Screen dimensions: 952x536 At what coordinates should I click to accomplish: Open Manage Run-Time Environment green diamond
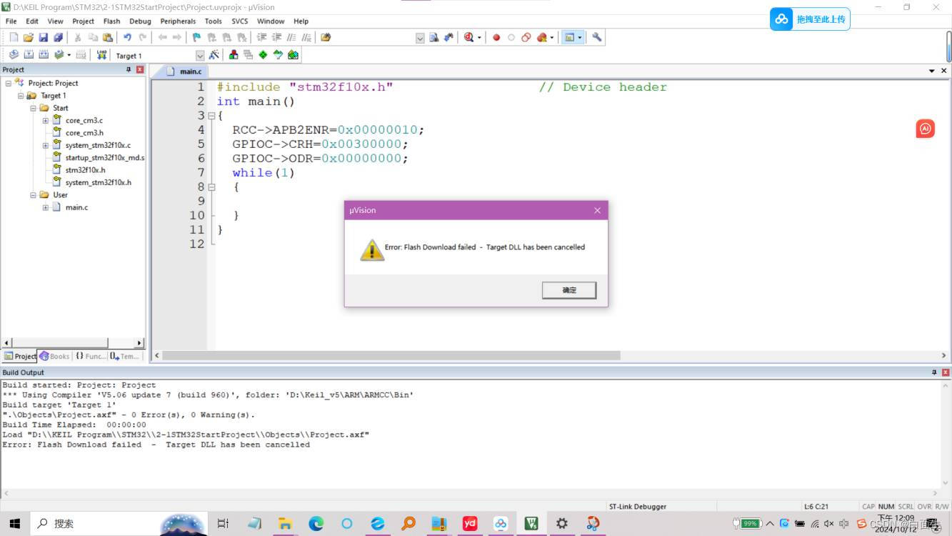[x=263, y=55]
